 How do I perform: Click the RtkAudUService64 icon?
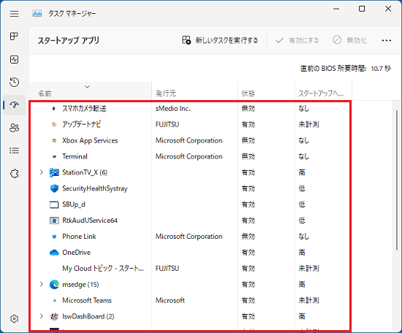tap(54, 221)
